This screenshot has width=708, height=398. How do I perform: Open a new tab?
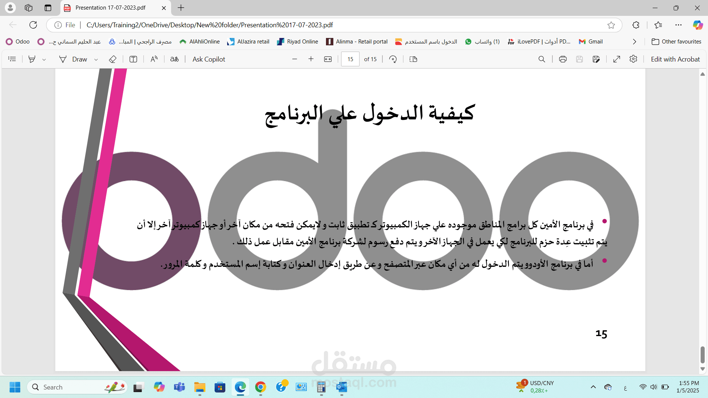point(181,8)
